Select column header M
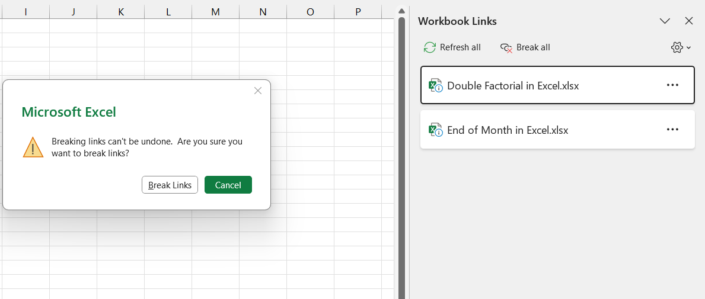The height and width of the screenshot is (299, 705). (x=215, y=12)
